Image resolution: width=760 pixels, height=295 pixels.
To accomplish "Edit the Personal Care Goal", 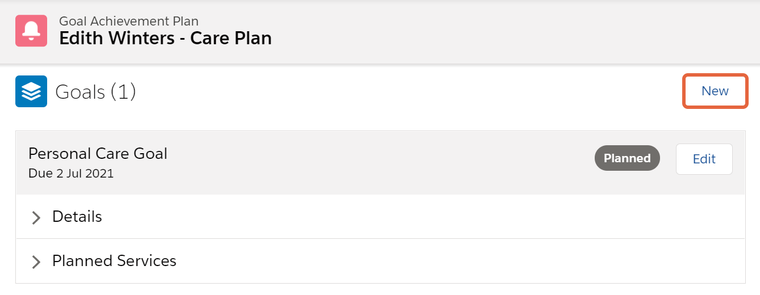I will click(704, 159).
